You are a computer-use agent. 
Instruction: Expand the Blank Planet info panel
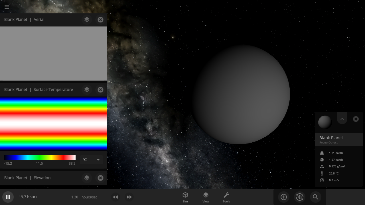tap(342, 119)
